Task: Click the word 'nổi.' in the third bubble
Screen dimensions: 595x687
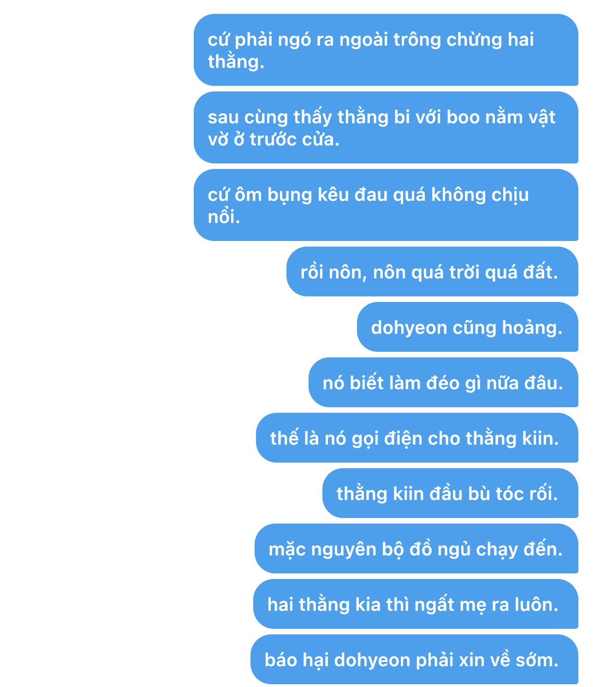Action: click(224, 217)
